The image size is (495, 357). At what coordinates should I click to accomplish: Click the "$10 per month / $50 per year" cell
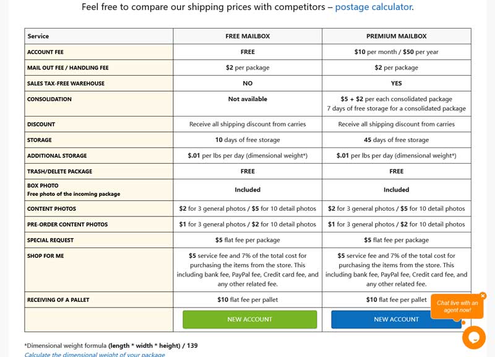click(396, 52)
